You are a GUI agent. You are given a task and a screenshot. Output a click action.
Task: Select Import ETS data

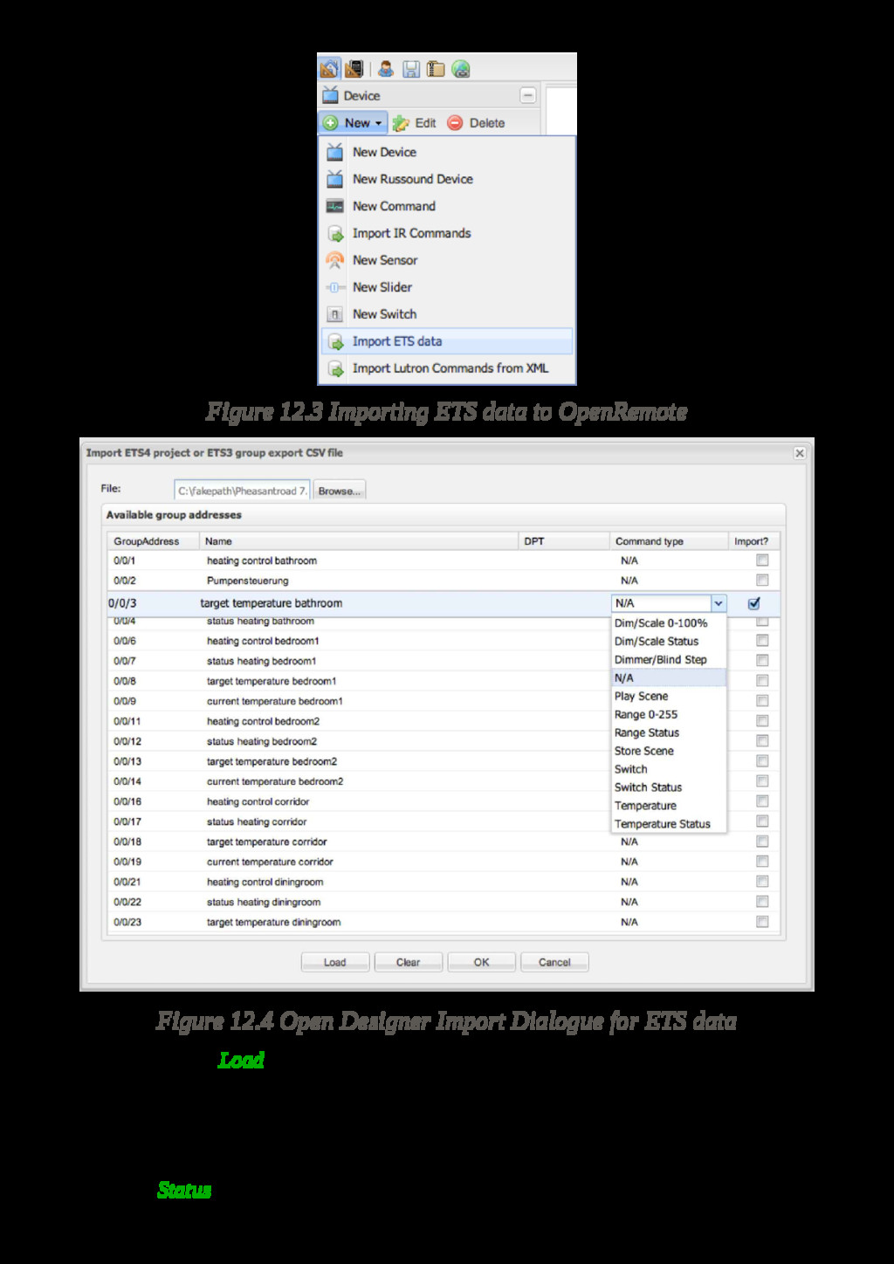pyautogui.click(x=447, y=341)
